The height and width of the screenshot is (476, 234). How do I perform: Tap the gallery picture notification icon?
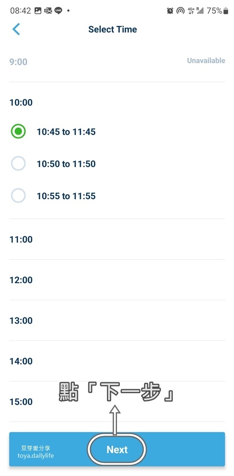pos(38,11)
